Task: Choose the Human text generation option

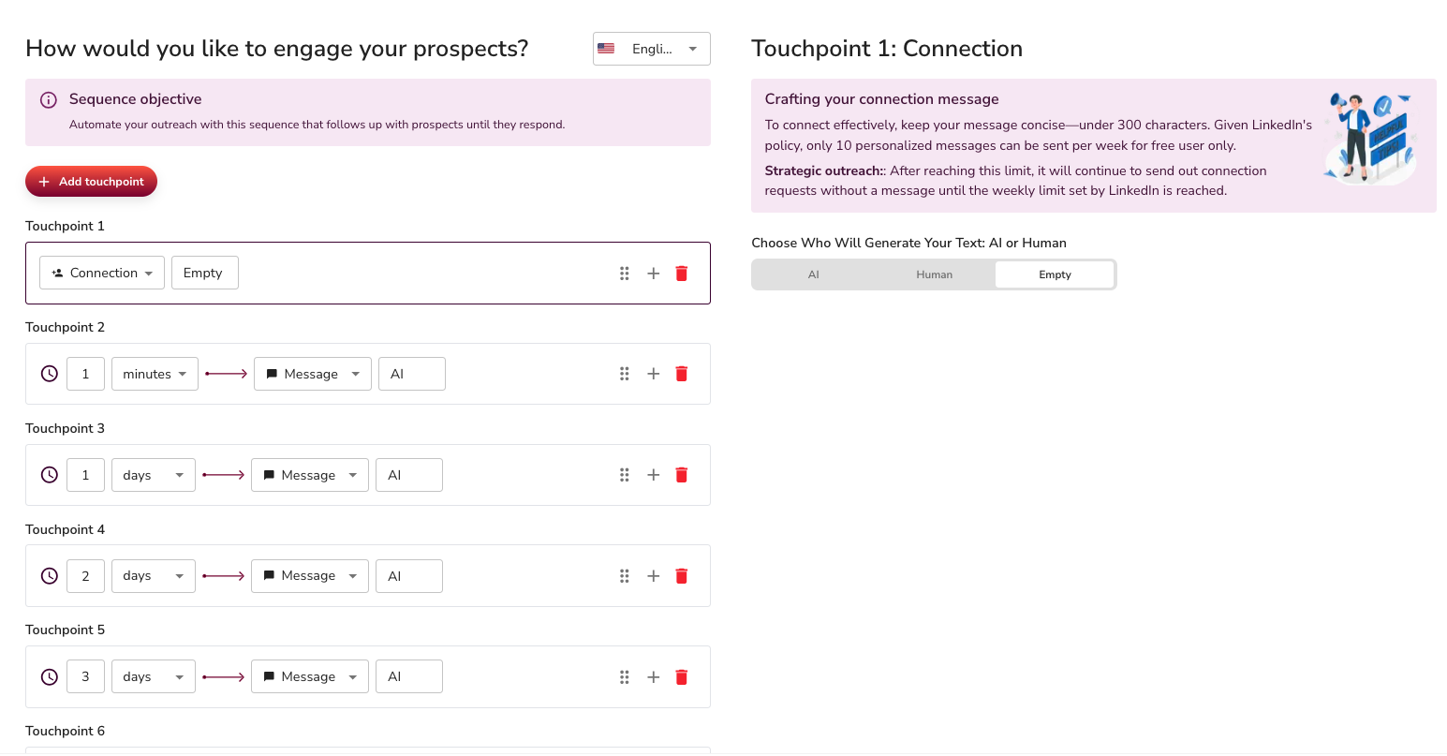Action: 934,274
